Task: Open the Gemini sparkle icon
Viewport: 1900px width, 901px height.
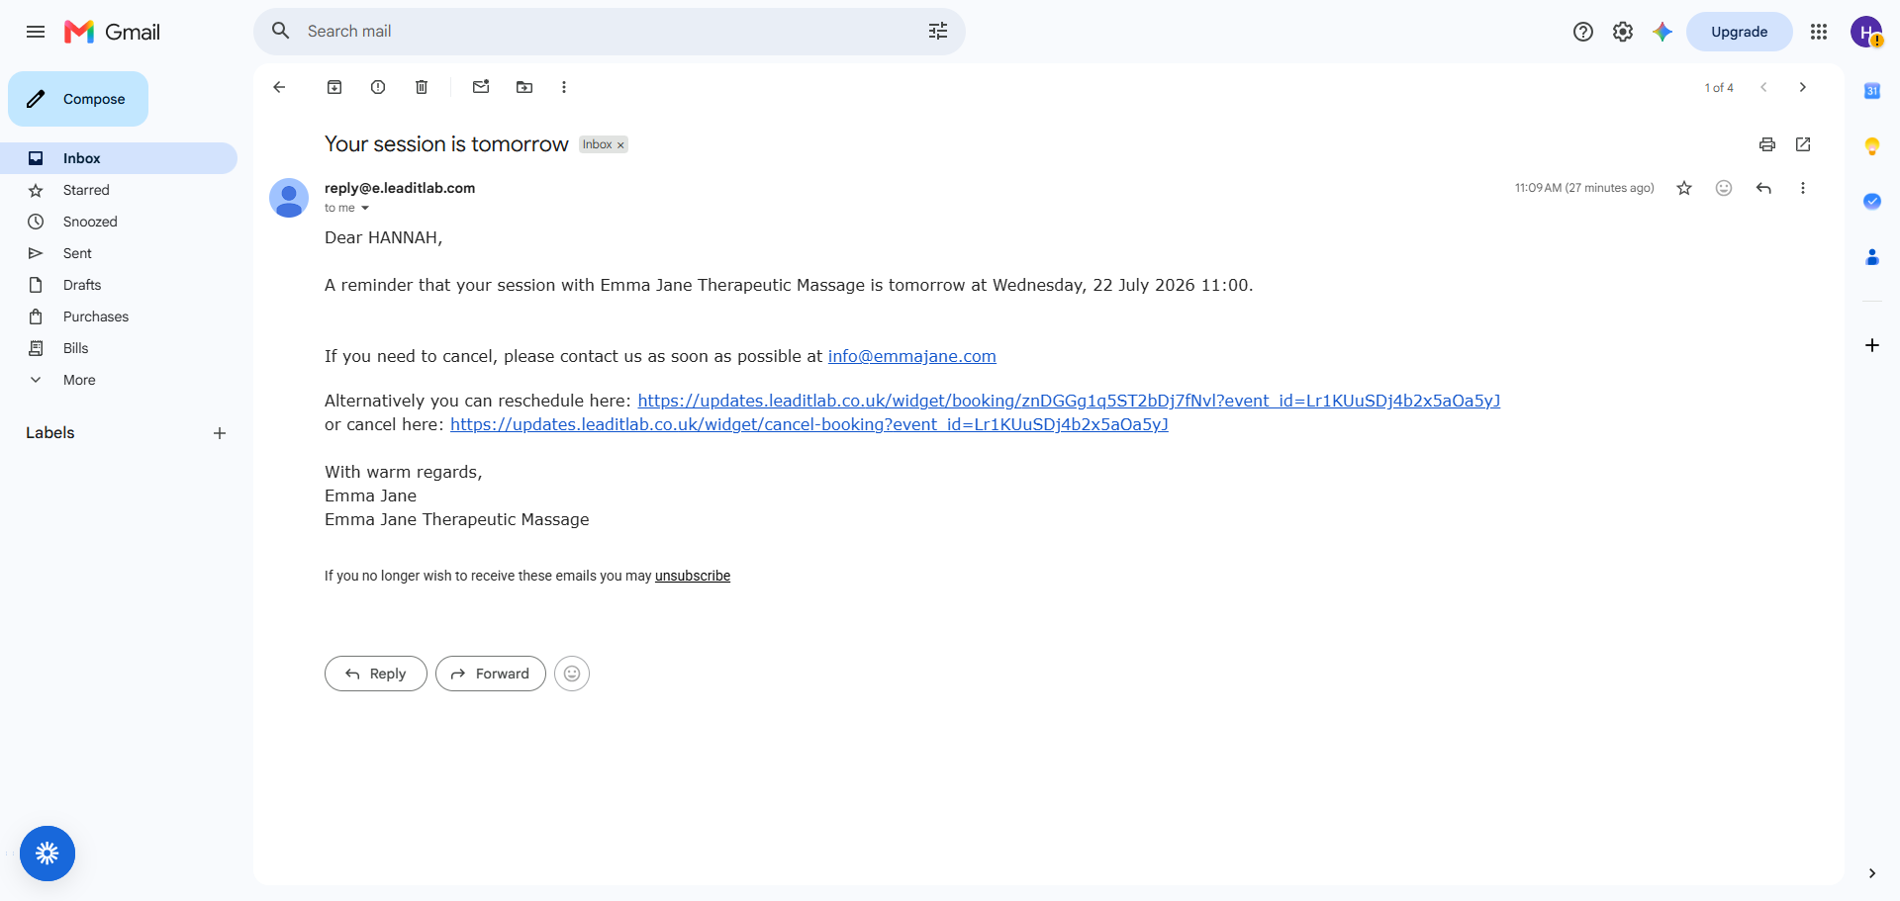Action: point(1662,32)
